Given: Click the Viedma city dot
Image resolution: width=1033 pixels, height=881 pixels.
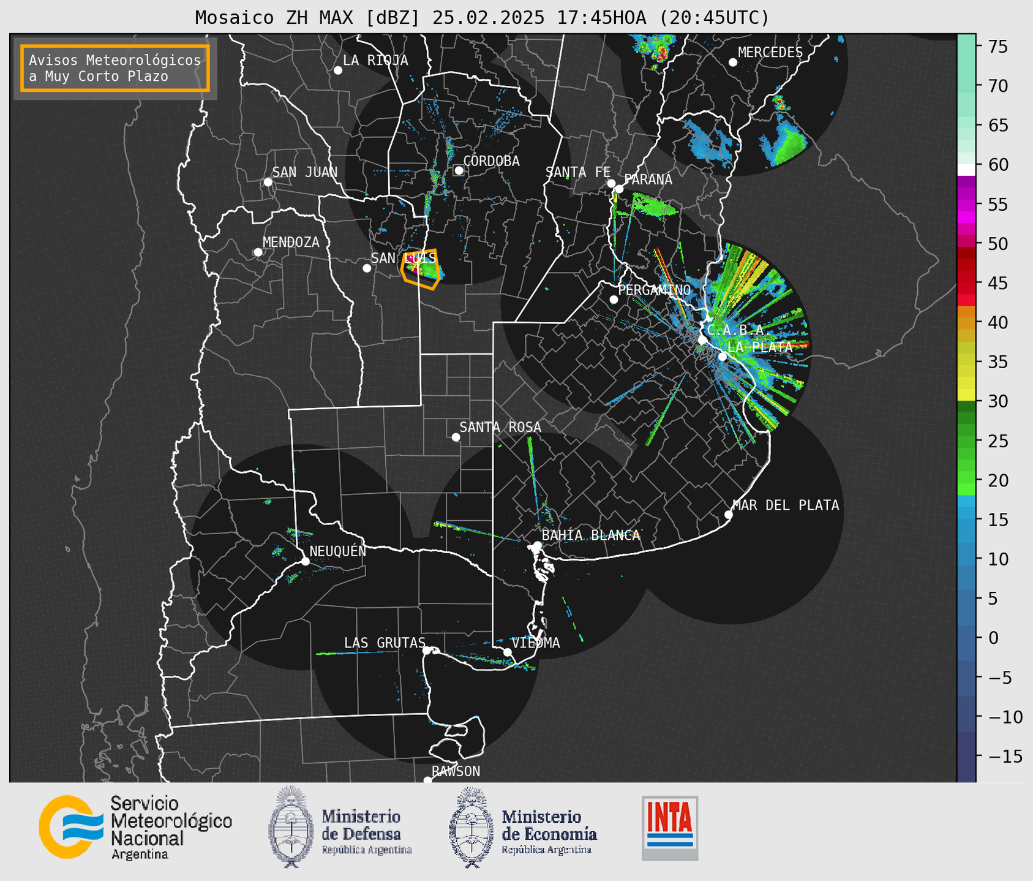Looking at the screenshot, I should pos(508,652).
